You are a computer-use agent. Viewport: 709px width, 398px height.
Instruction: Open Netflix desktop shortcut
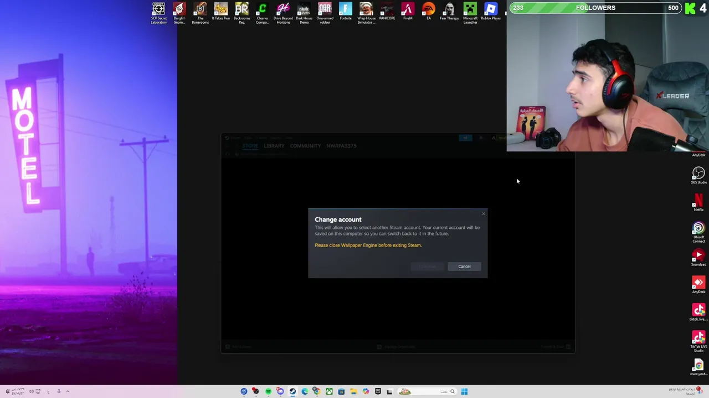pyautogui.click(x=698, y=203)
